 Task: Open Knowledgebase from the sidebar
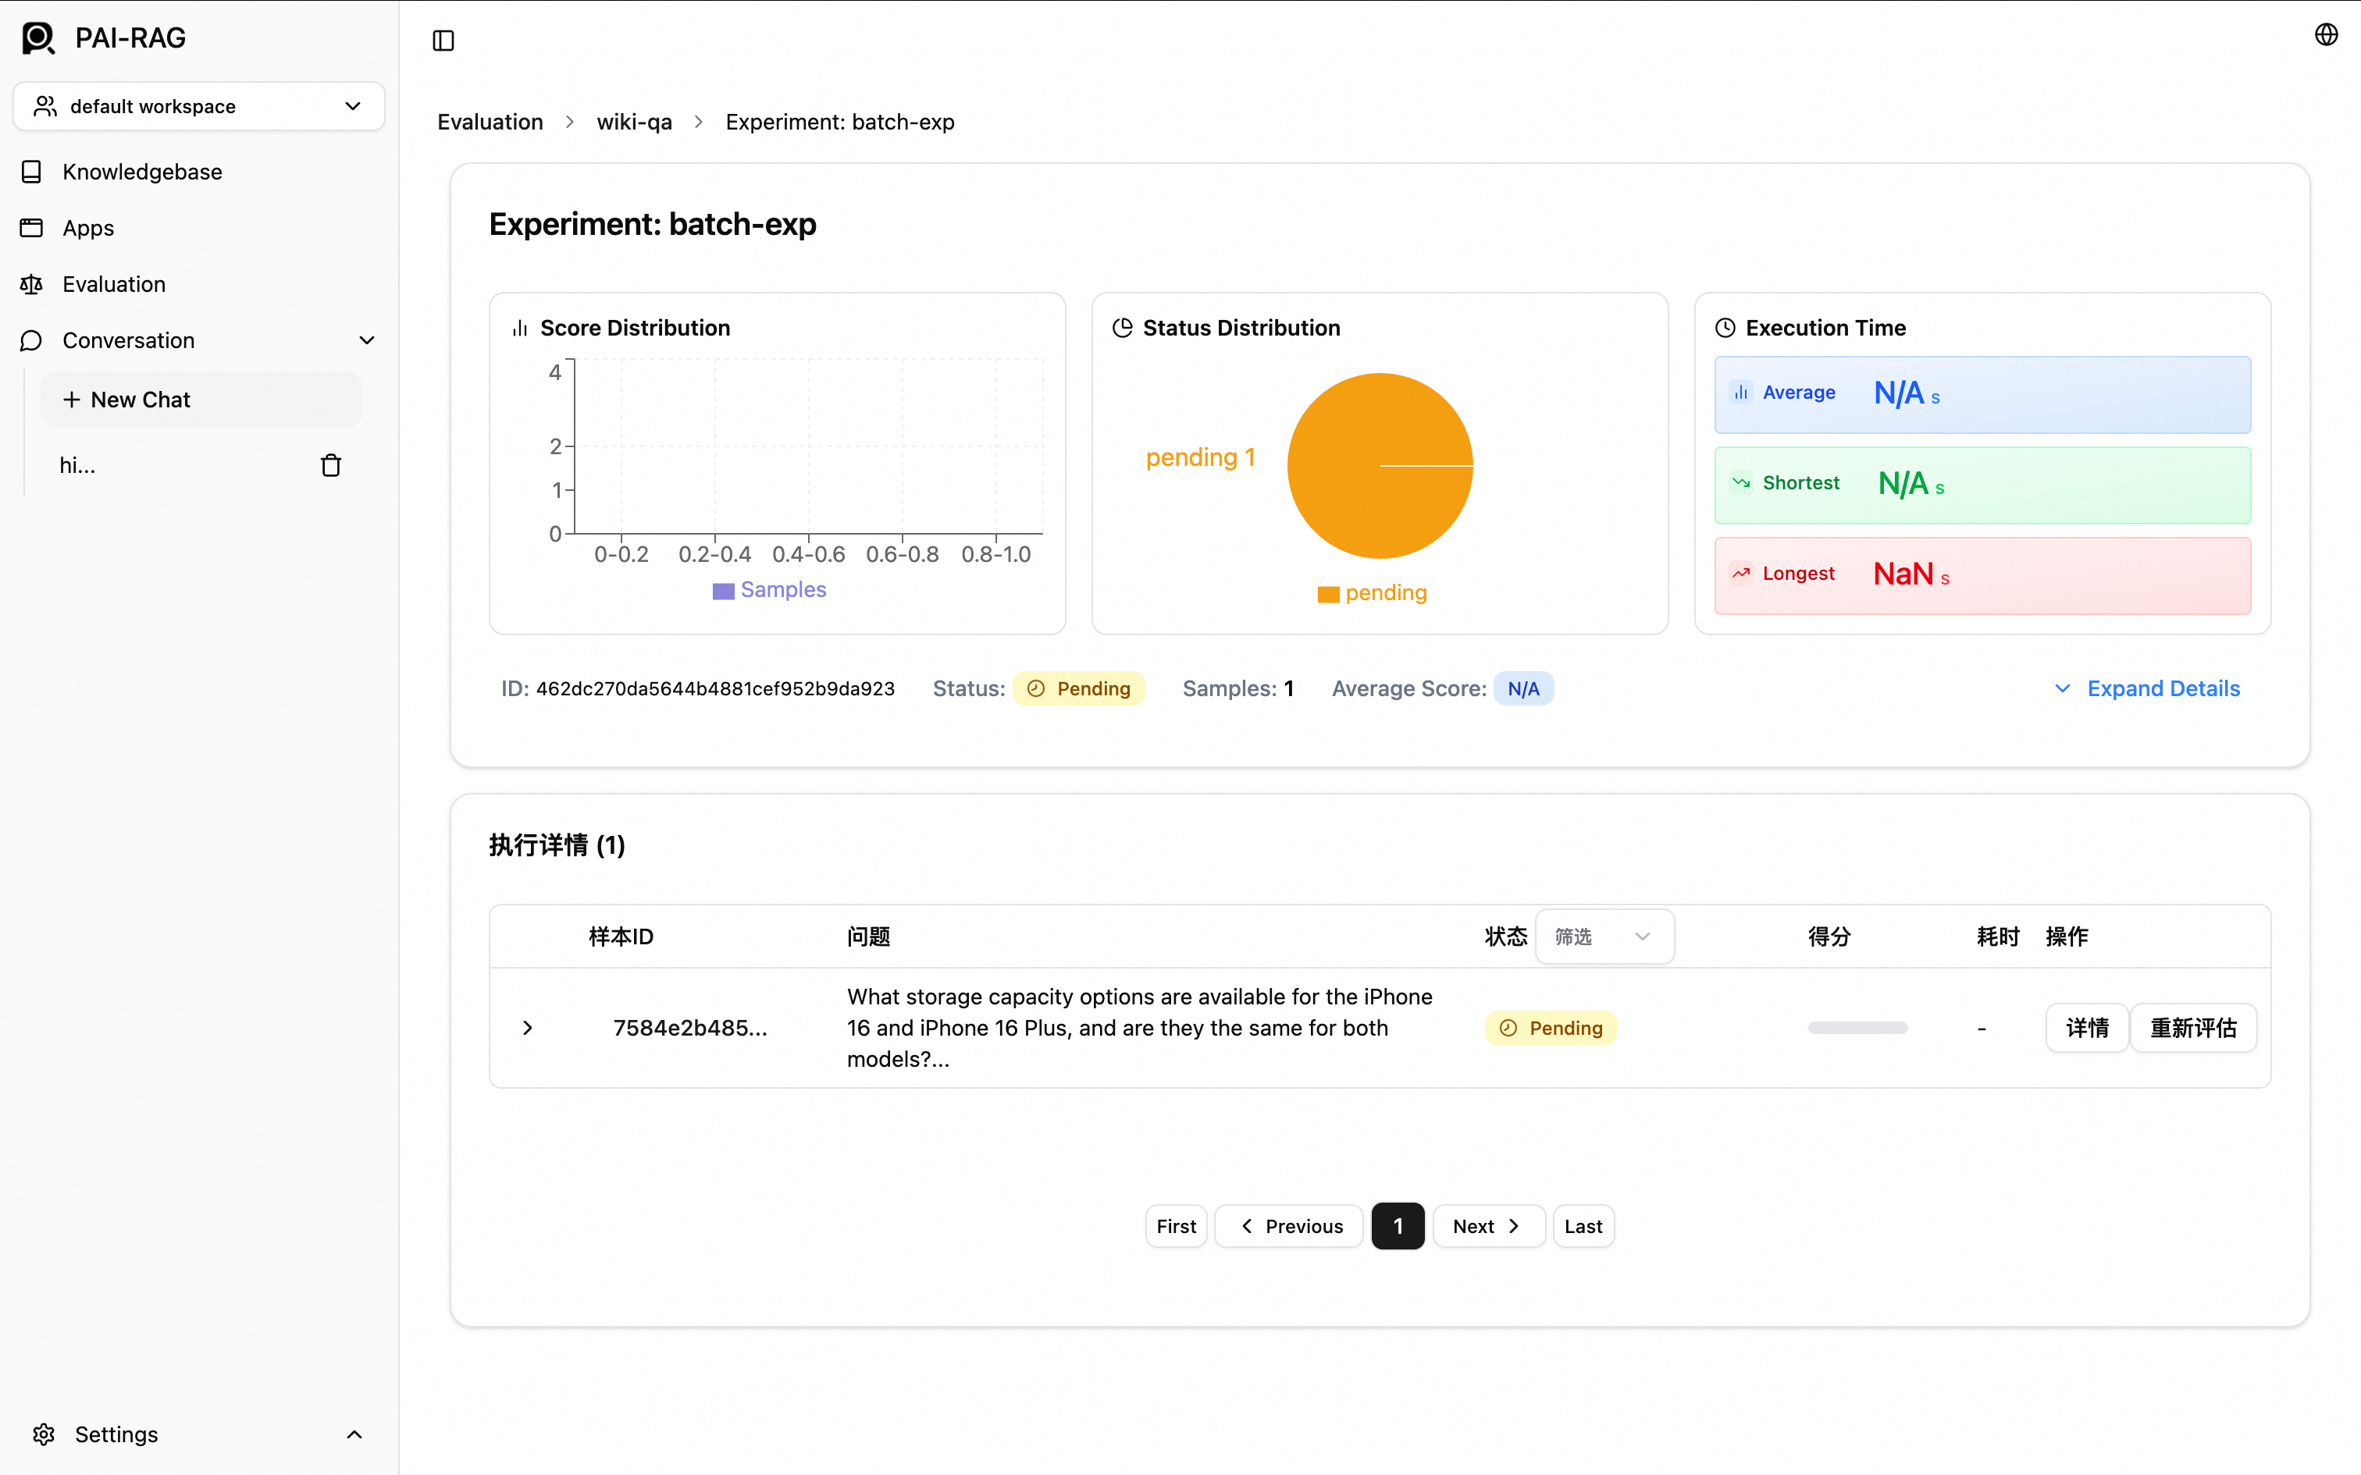tap(142, 172)
